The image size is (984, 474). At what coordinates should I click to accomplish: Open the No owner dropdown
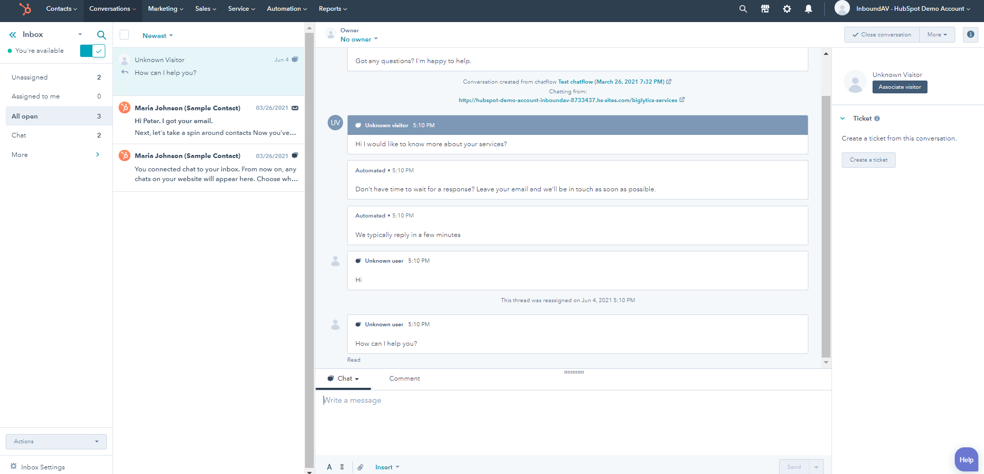pos(359,39)
